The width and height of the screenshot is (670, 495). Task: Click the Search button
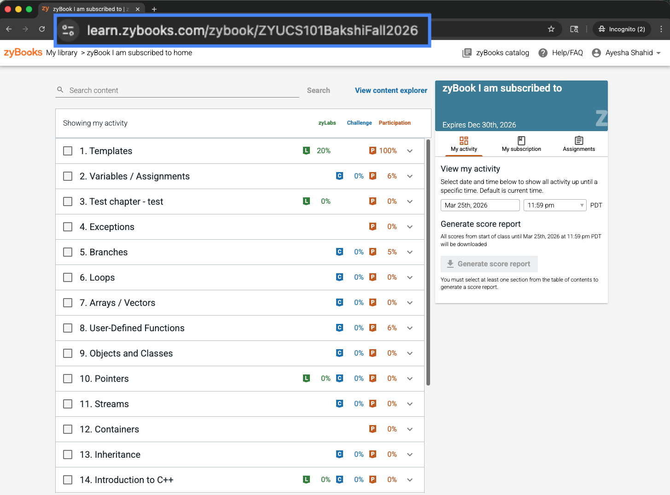tap(318, 90)
